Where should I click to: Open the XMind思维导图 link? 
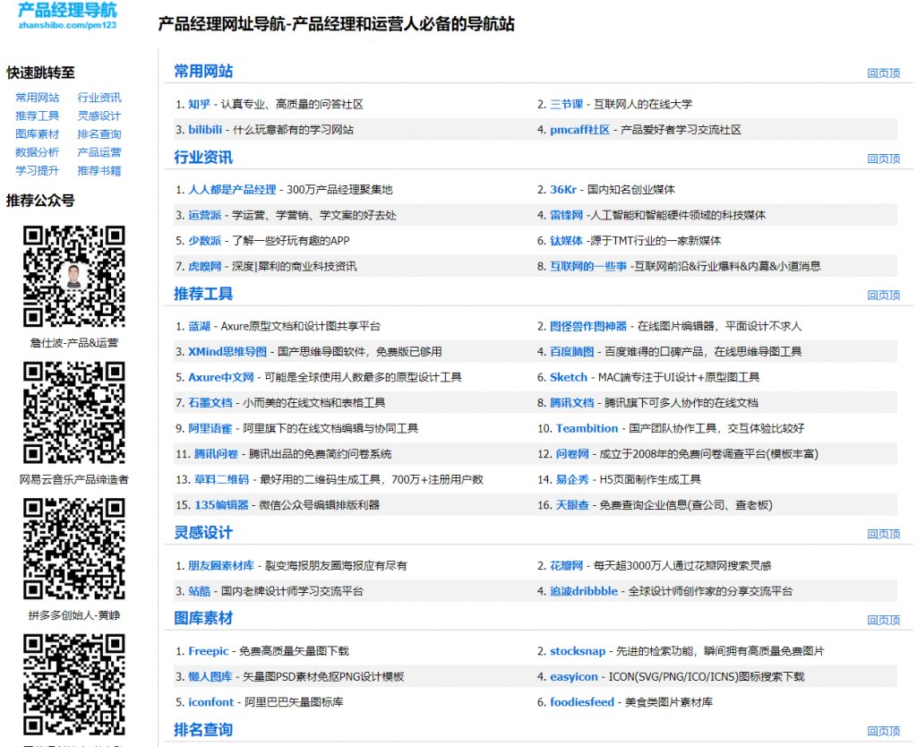tap(227, 352)
